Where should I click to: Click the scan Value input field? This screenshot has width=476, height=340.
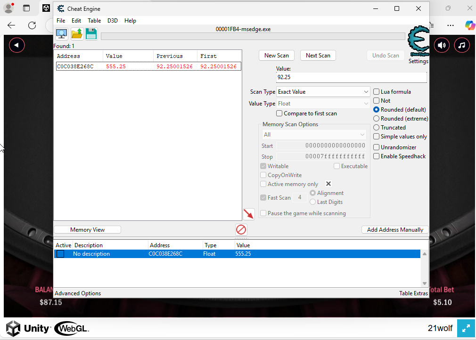(351, 77)
